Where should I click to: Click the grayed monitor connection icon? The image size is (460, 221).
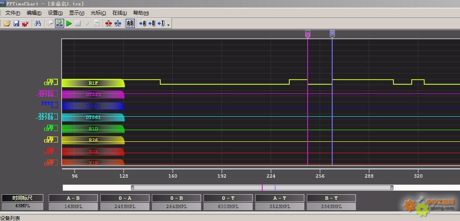tap(51, 23)
